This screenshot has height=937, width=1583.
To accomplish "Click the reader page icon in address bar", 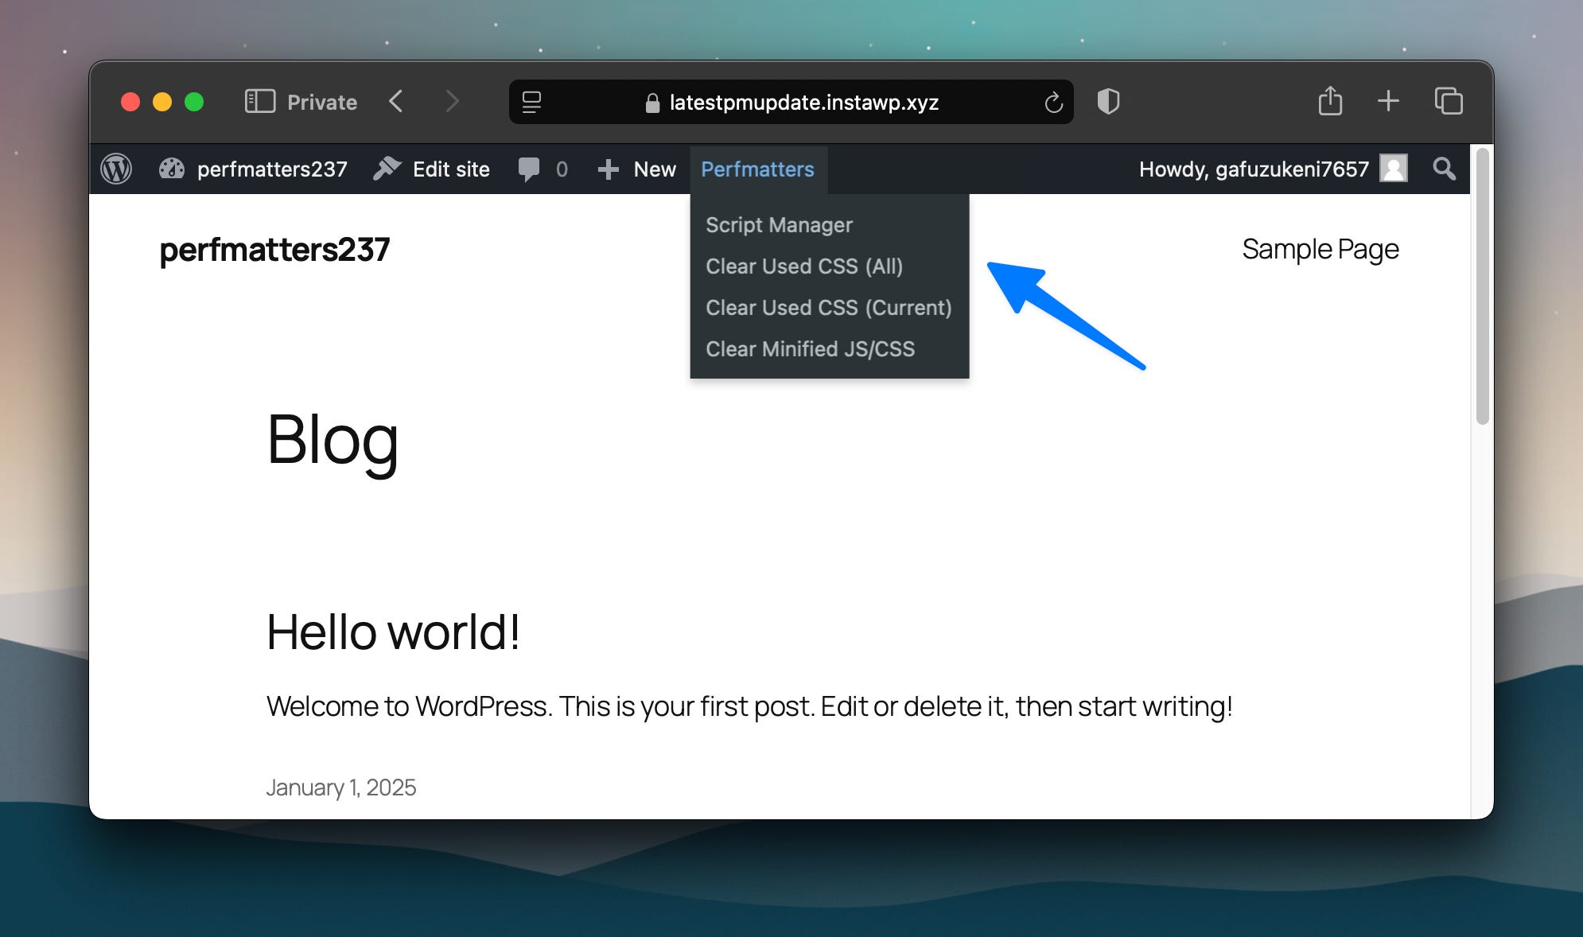I will pyautogui.click(x=531, y=102).
